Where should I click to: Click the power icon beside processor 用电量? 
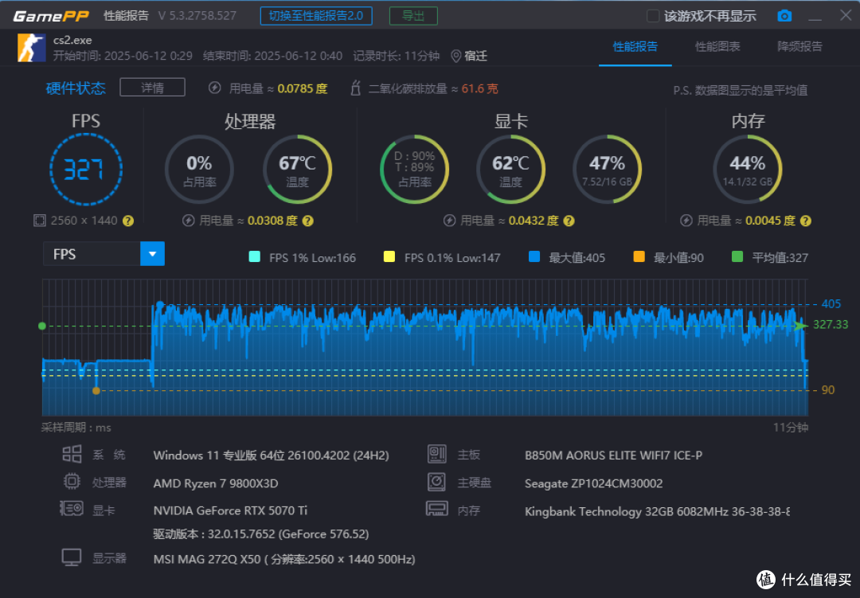pyautogui.click(x=189, y=221)
